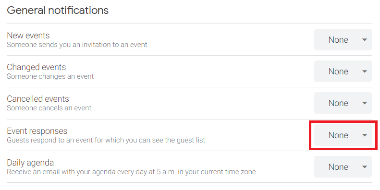Image resolution: width=380 pixels, height=190 pixels.
Task: Select the Daily agenda setting label
Action: pyautogui.click(x=30, y=163)
